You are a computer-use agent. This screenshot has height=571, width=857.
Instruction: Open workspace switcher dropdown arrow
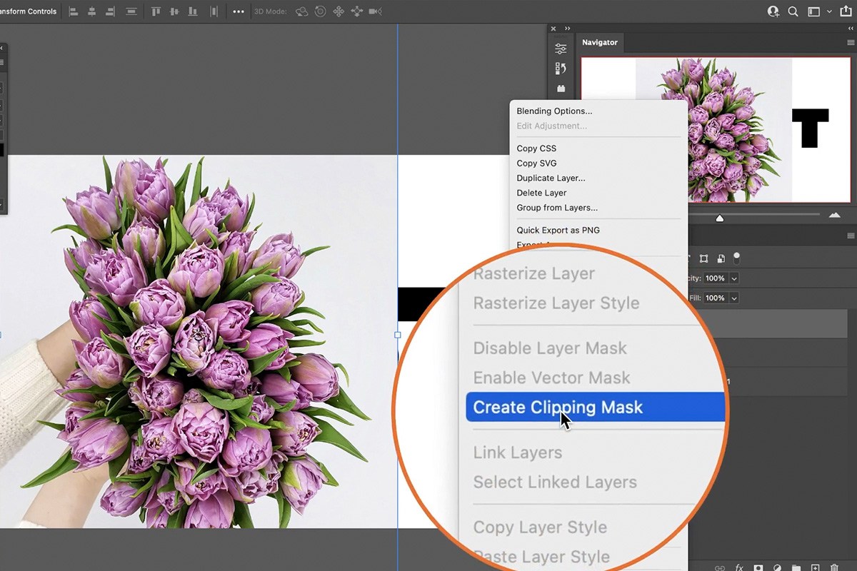829,11
